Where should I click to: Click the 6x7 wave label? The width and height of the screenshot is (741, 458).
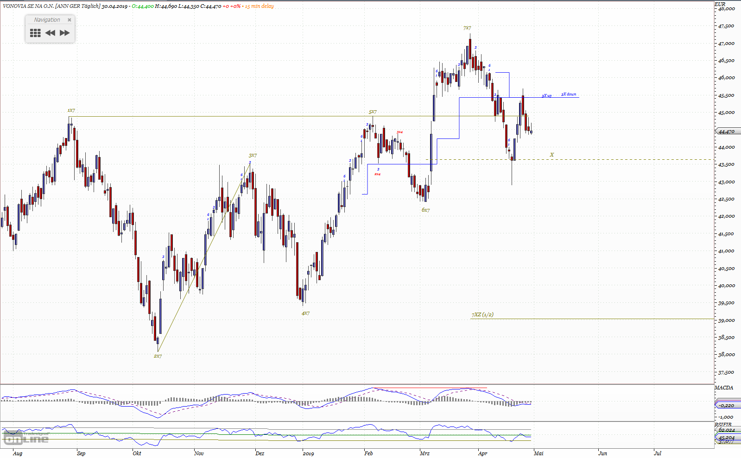click(x=425, y=210)
